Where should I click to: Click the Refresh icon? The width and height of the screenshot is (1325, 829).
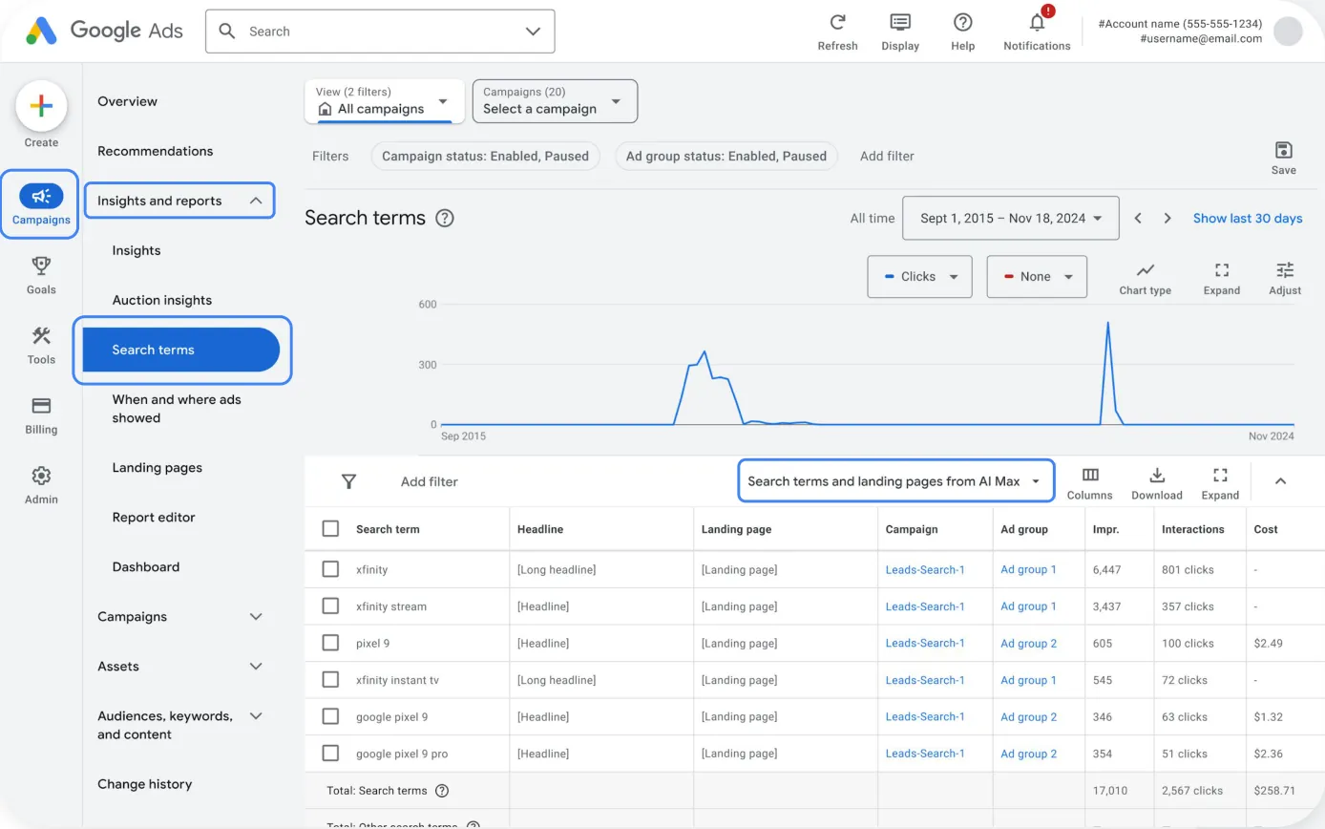[837, 22]
